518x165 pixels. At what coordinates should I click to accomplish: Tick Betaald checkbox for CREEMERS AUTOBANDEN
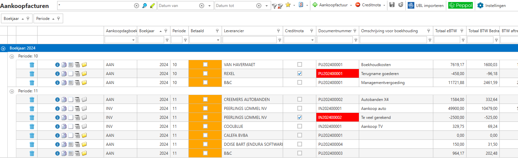point(205,99)
